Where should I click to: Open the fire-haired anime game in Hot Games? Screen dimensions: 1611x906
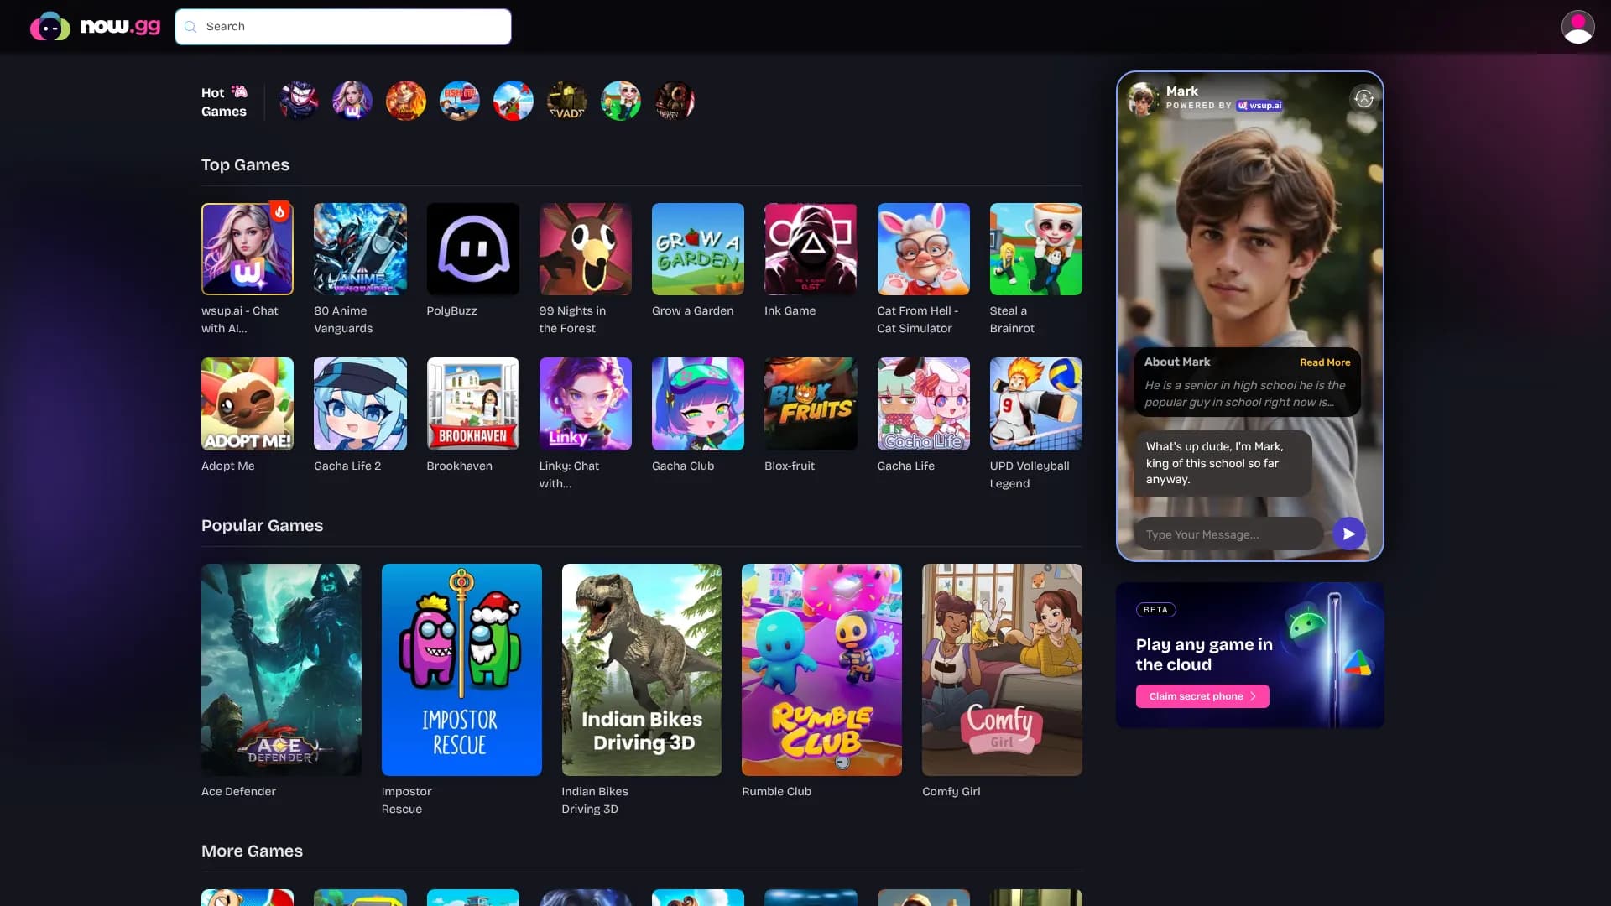click(406, 102)
